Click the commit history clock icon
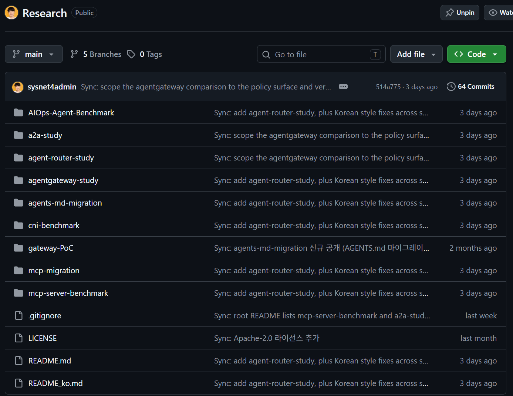Screen dimensions: 513x396 (451, 87)
